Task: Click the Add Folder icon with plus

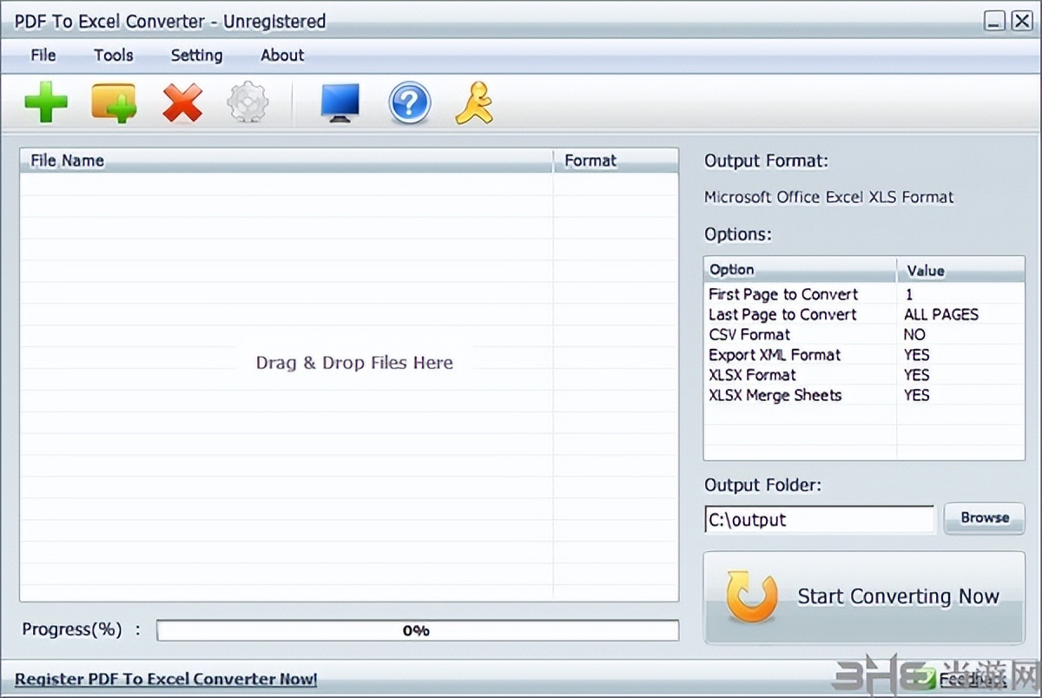Action: [x=114, y=102]
